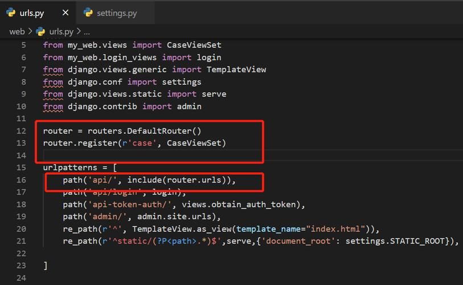This screenshot has height=285, width=463.
Task: Click closing bracket on line 23
Action: pos(46,266)
